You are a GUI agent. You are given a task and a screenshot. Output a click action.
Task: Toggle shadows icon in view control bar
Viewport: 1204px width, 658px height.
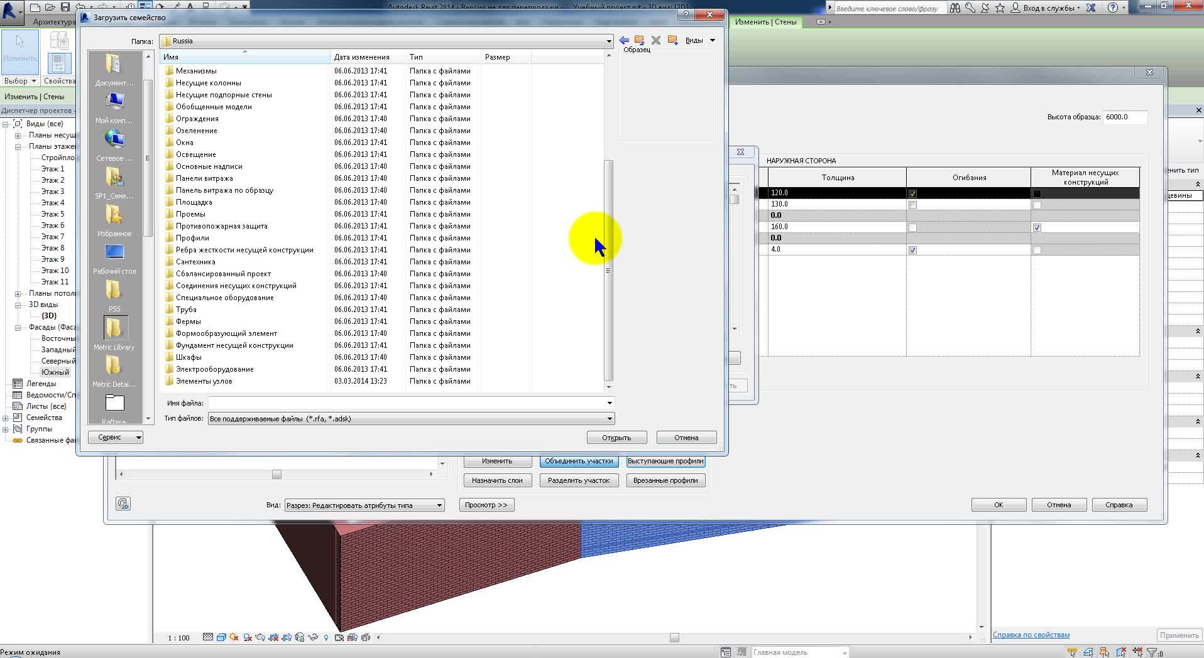(248, 637)
